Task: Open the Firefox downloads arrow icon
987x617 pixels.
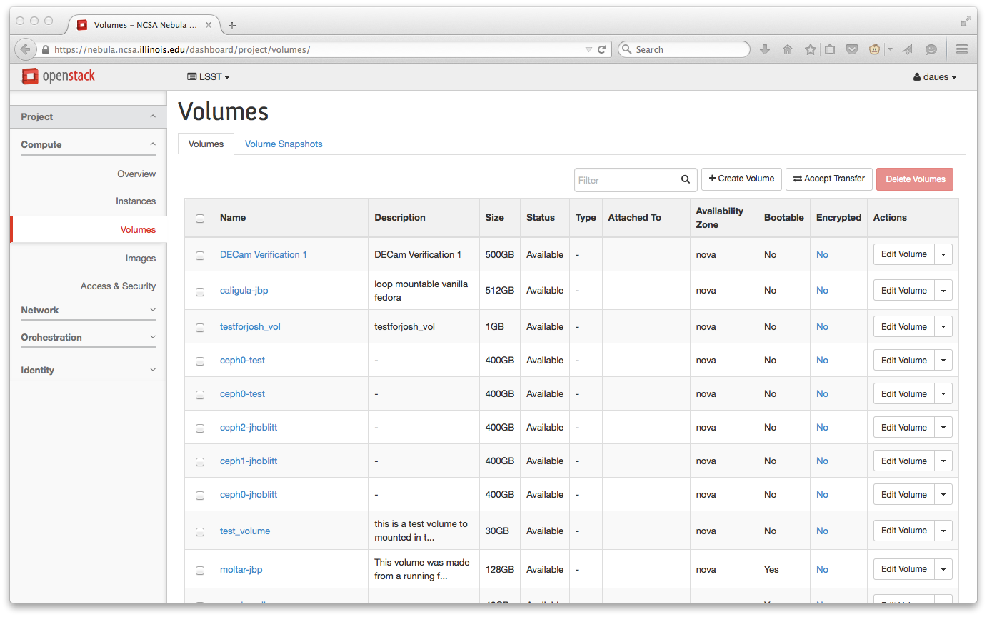Action: pyautogui.click(x=765, y=49)
